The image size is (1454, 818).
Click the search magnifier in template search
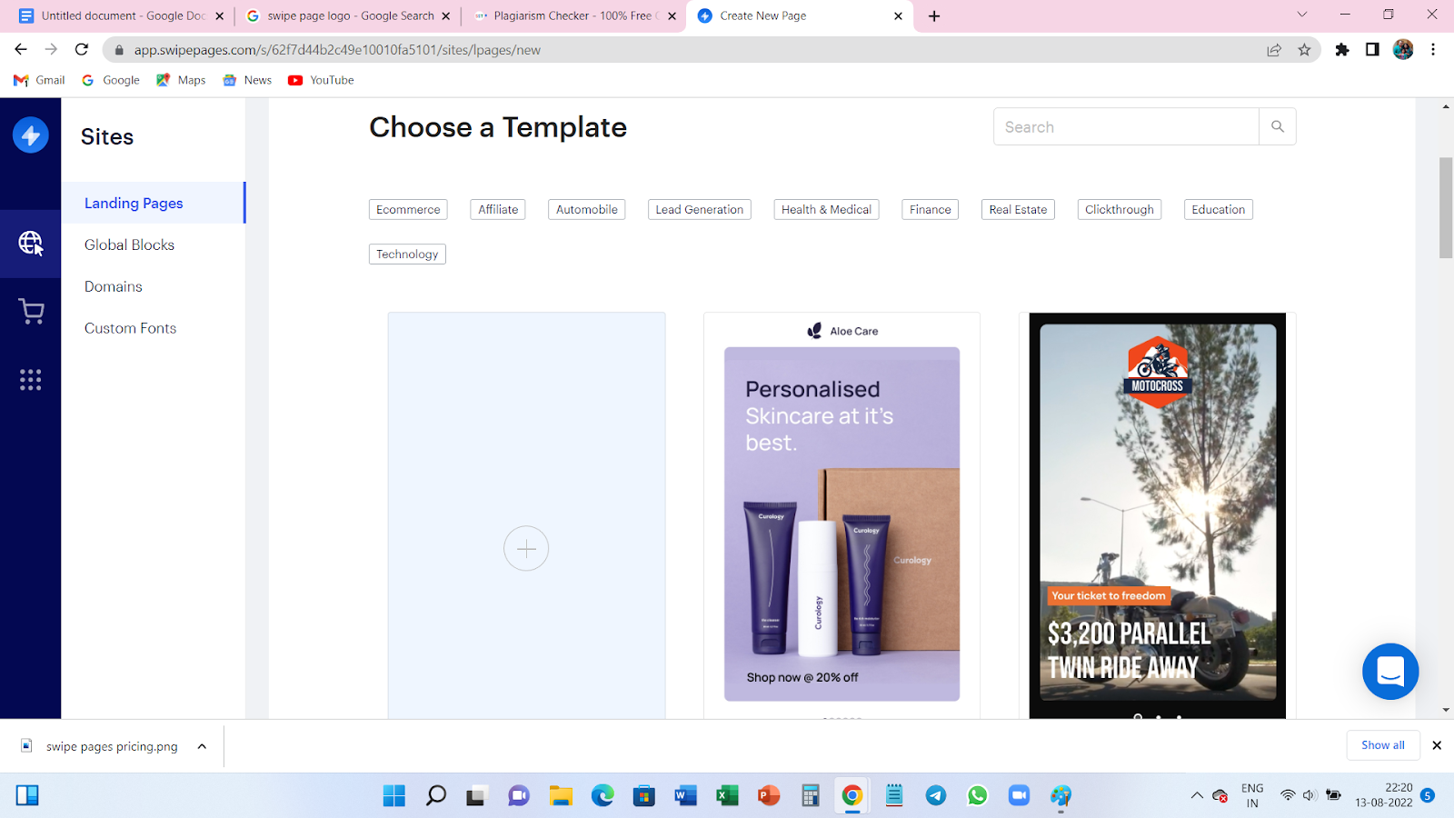[1277, 126]
